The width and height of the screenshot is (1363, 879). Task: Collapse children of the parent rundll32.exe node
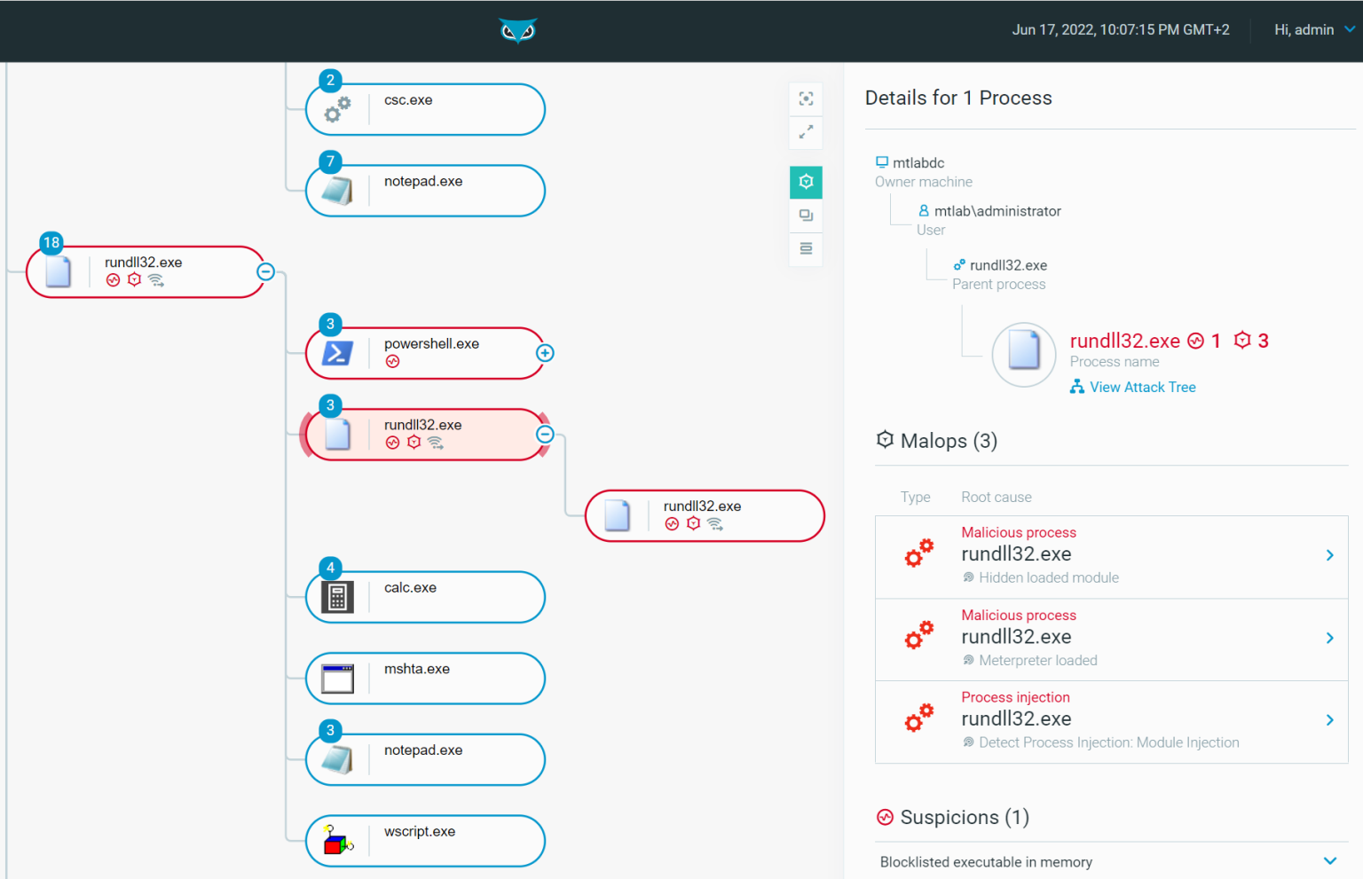(x=265, y=271)
